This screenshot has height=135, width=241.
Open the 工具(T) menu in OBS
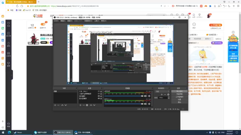point(97,21)
